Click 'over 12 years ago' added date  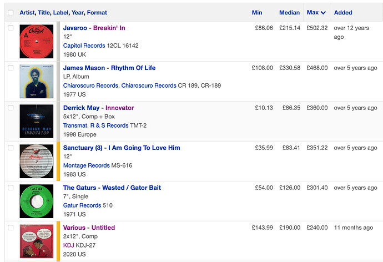click(351, 32)
